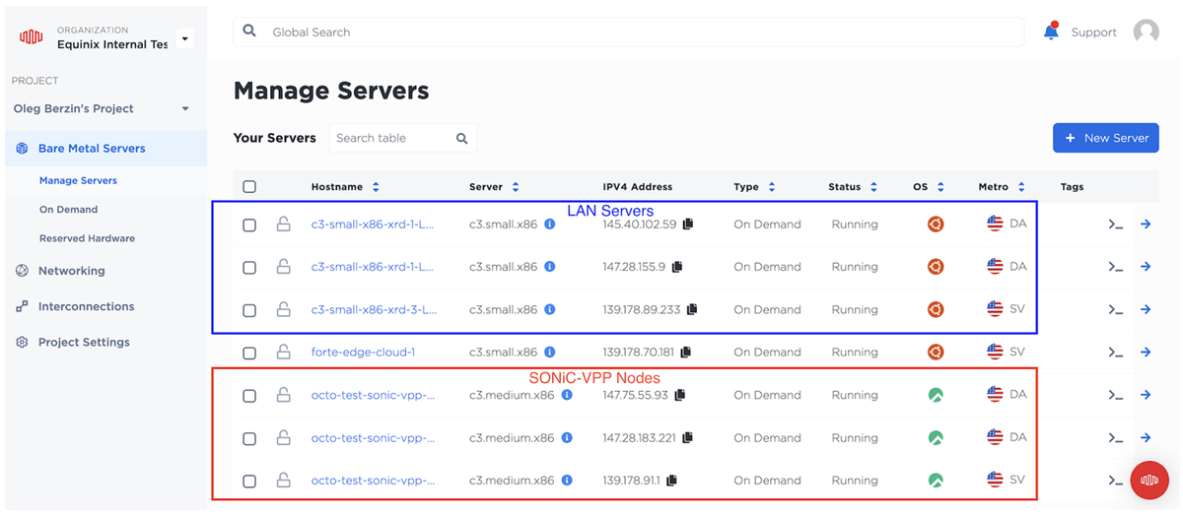The width and height of the screenshot is (1183, 515).
Task: Check the forte-edge-cloud-1 row checkbox
Action: (249, 354)
